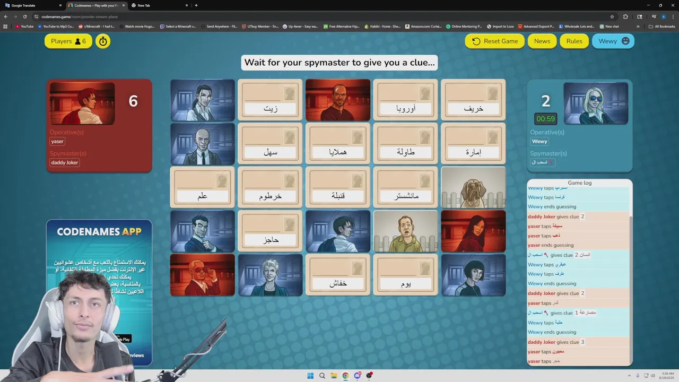Click the red bearded agent card in top row

pyautogui.click(x=338, y=100)
